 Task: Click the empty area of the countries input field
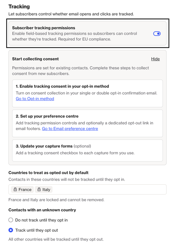(109, 190)
